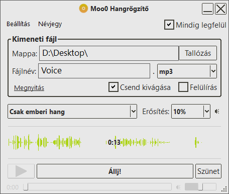Click the grayed play button
Image resolution: width=229 pixels, height=194 pixels.
[21, 171]
